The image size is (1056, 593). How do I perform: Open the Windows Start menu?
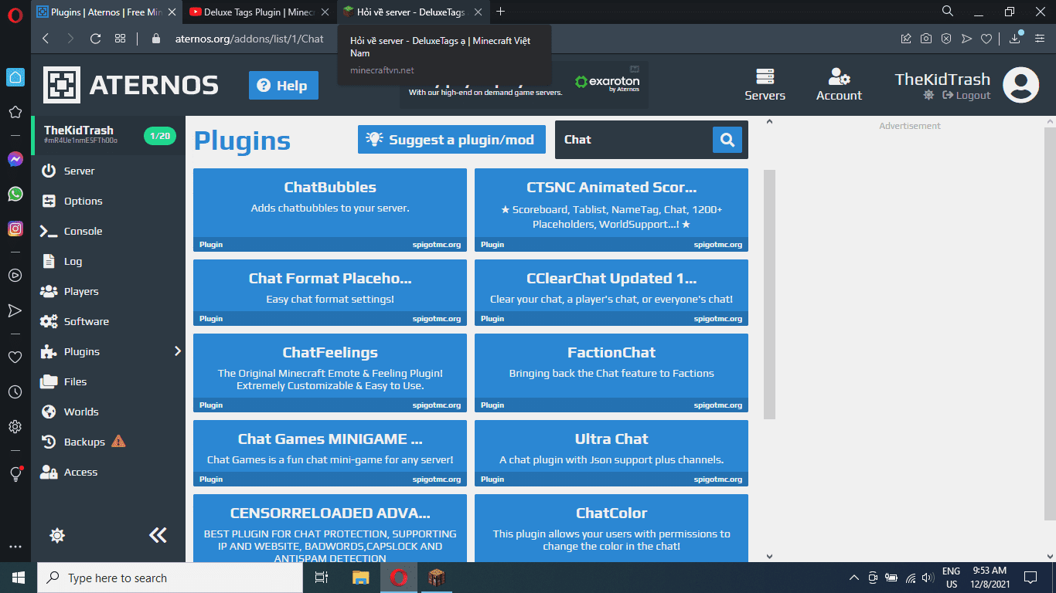point(19,578)
